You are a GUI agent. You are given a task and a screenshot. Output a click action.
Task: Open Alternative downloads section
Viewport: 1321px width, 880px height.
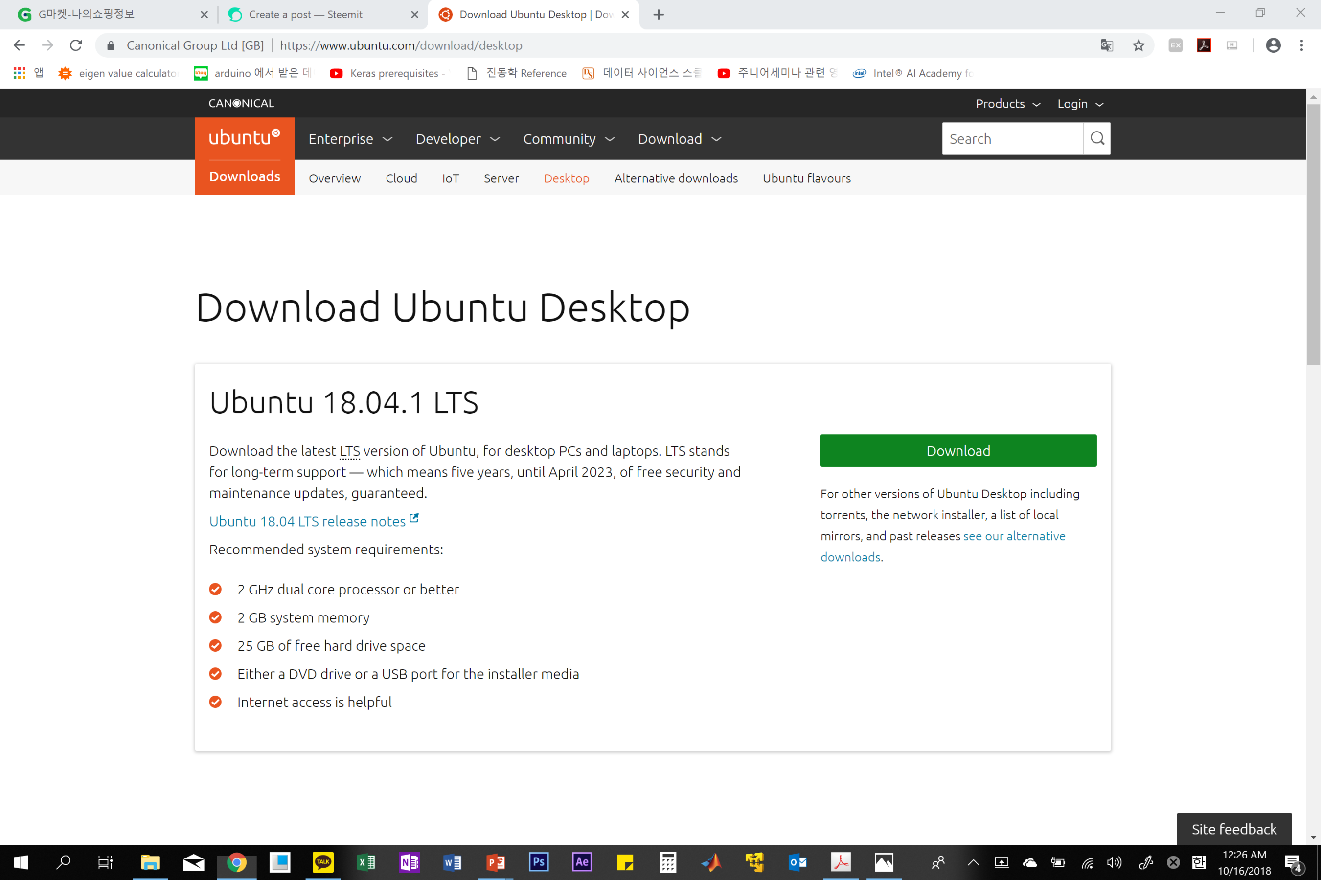click(x=676, y=178)
